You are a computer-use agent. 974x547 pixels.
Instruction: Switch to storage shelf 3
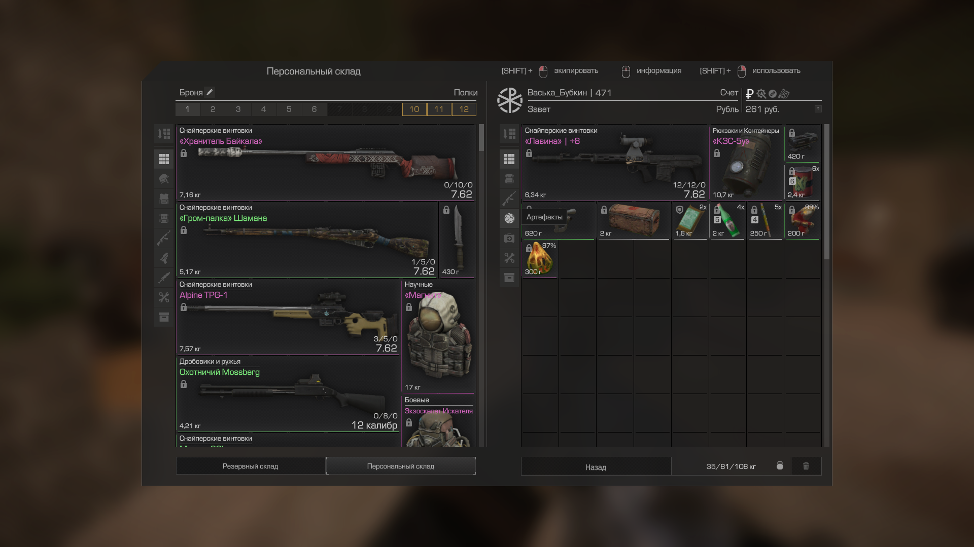(x=238, y=109)
